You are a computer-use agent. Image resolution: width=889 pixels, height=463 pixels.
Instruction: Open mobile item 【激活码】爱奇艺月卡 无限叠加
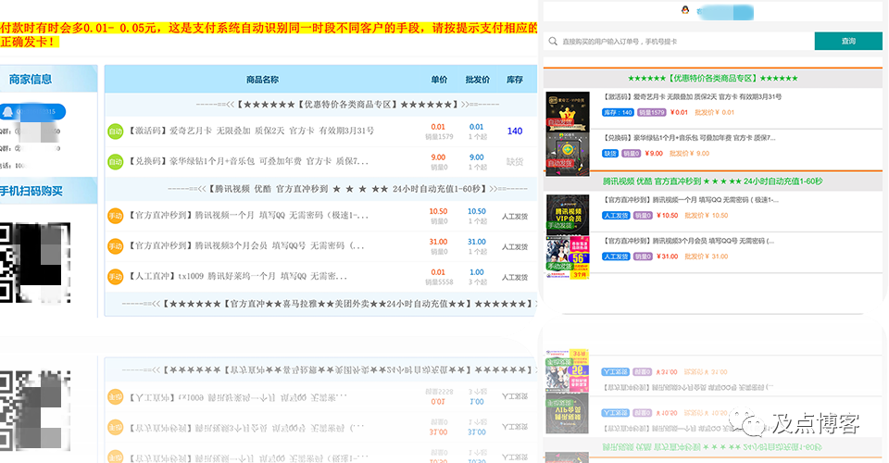(691, 97)
